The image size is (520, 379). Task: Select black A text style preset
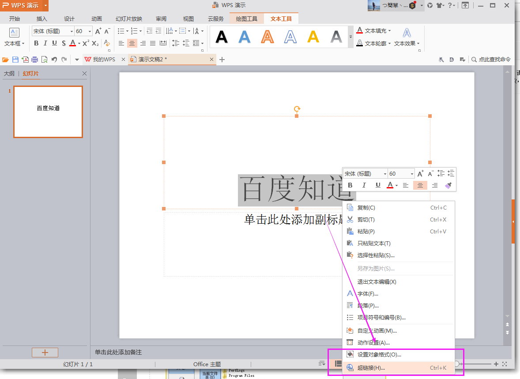click(x=222, y=37)
